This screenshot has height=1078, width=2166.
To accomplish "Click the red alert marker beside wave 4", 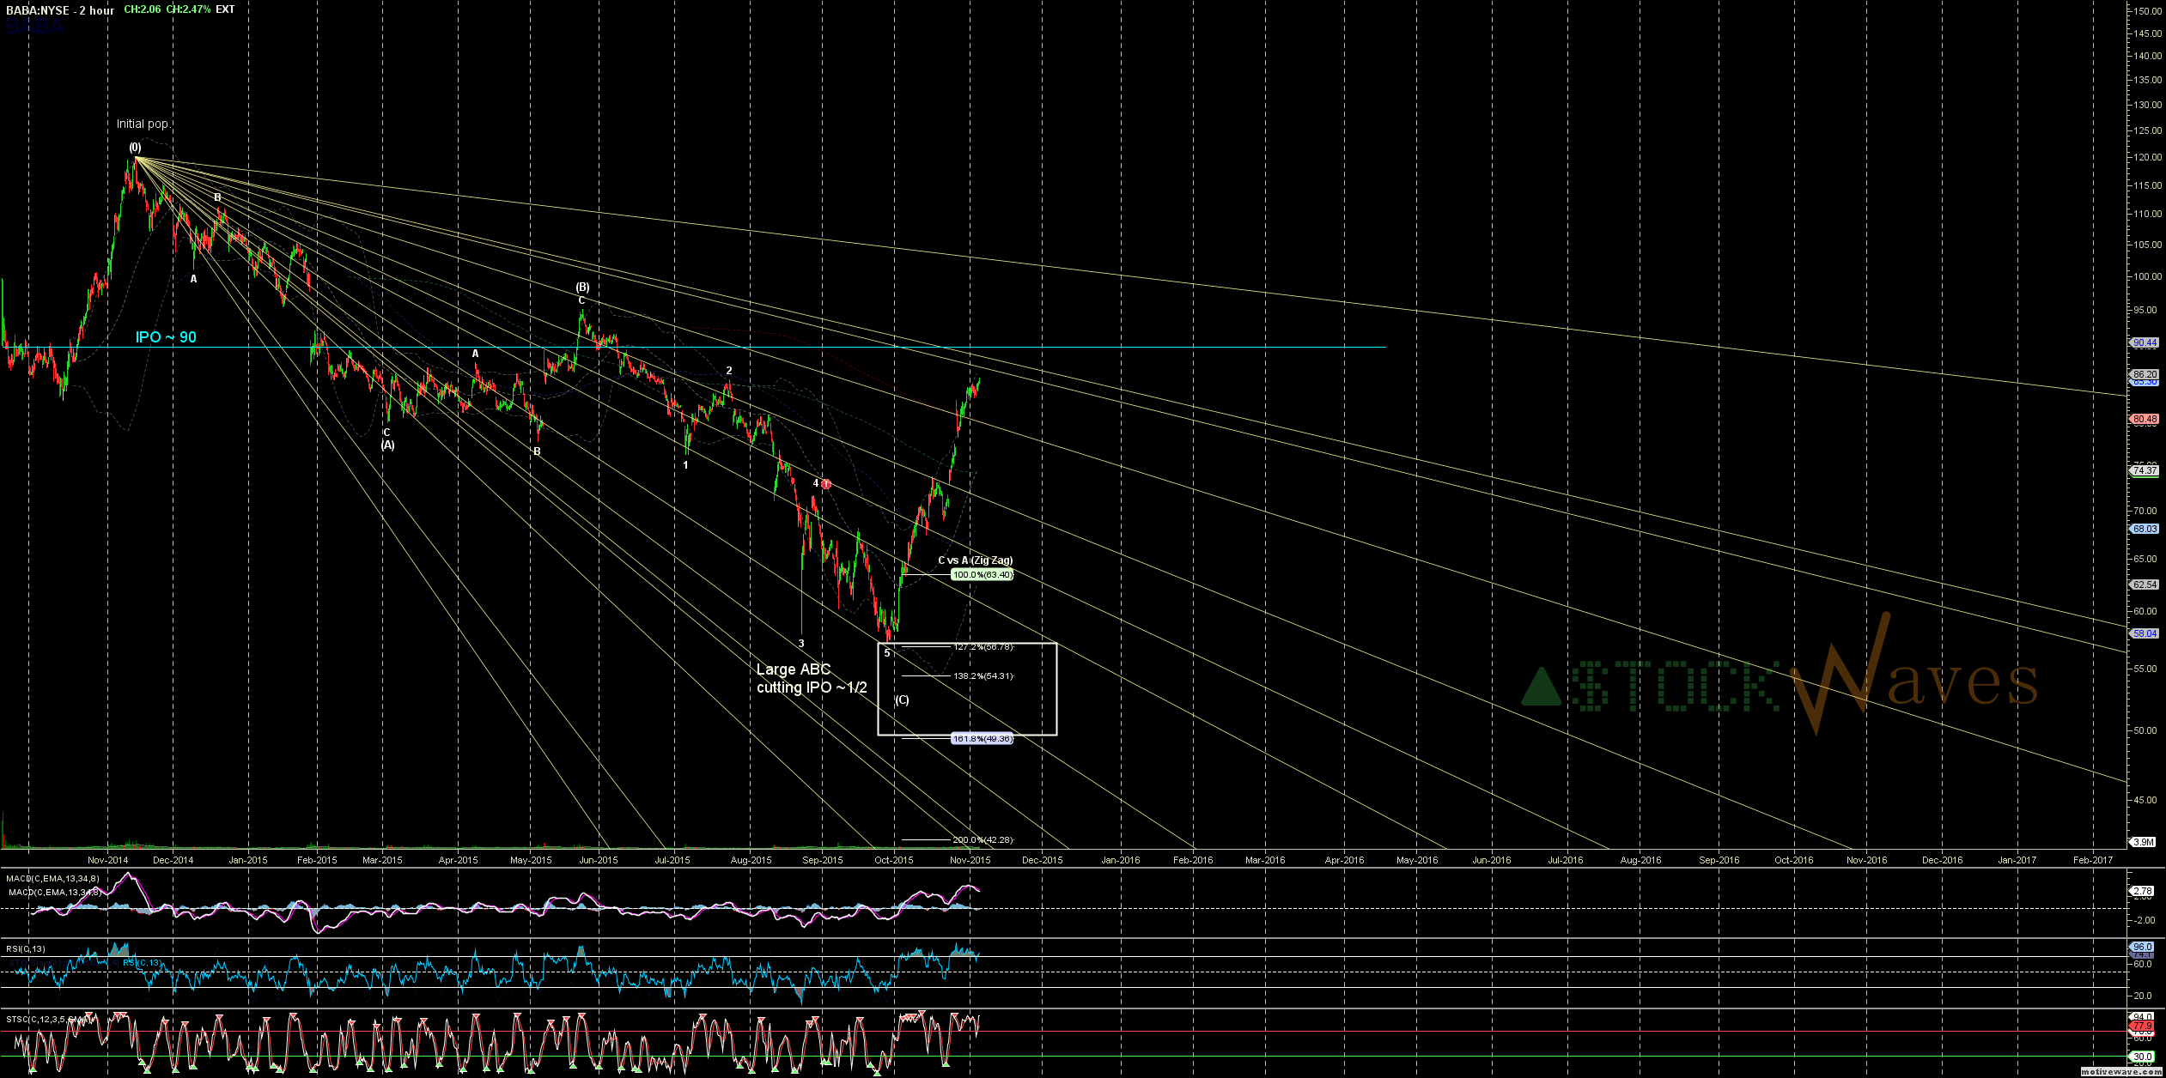I will pos(826,484).
